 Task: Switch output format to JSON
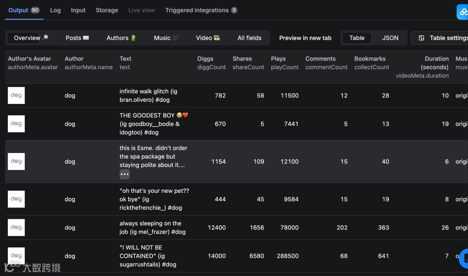pos(390,38)
